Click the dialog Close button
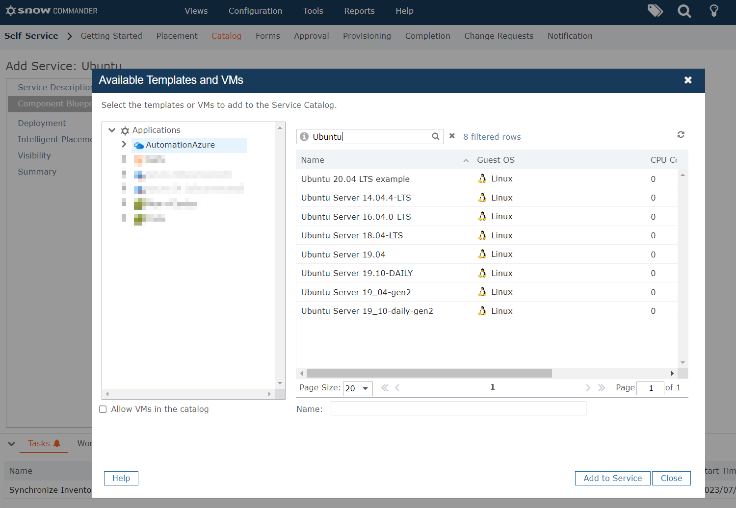Screen dimensions: 736x508 pyautogui.click(x=671, y=478)
